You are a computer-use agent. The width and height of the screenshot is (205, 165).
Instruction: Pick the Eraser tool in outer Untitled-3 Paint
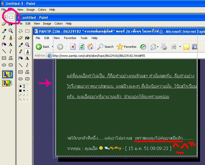click(4, 24)
